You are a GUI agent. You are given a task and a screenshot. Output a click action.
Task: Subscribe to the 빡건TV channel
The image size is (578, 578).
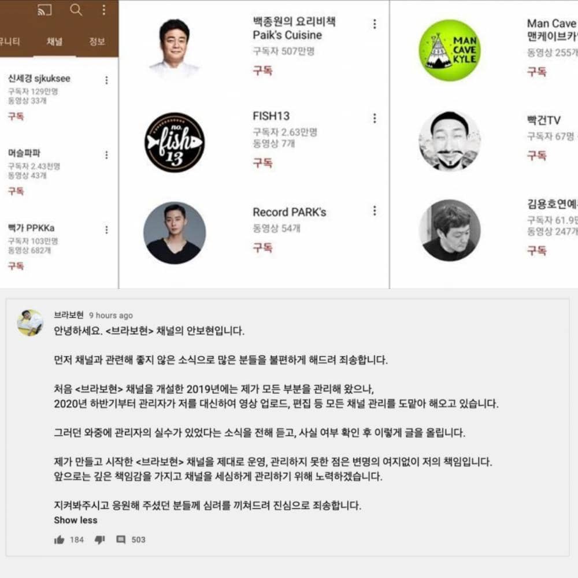[x=537, y=155]
